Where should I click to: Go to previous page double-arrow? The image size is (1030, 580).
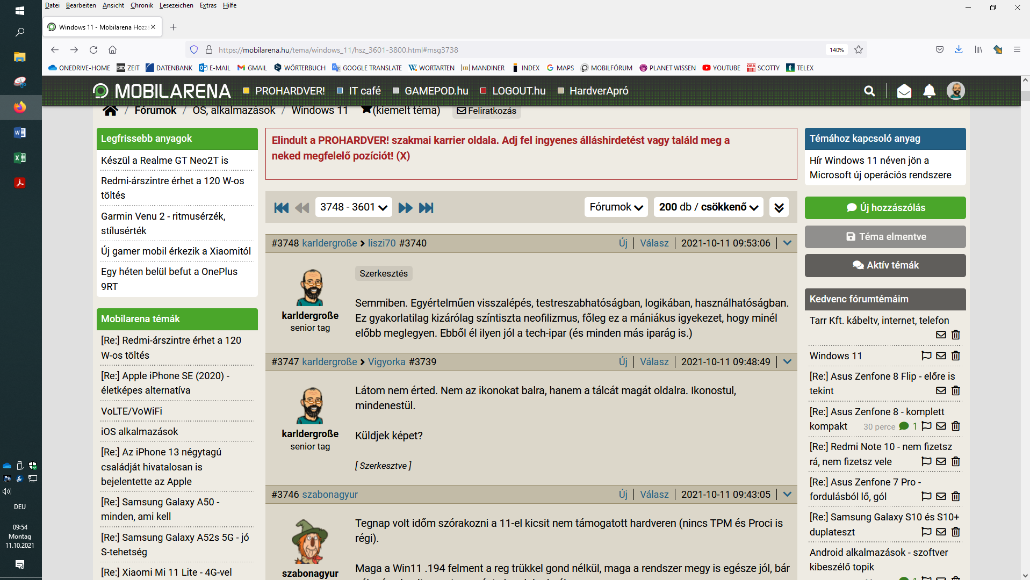tap(302, 208)
